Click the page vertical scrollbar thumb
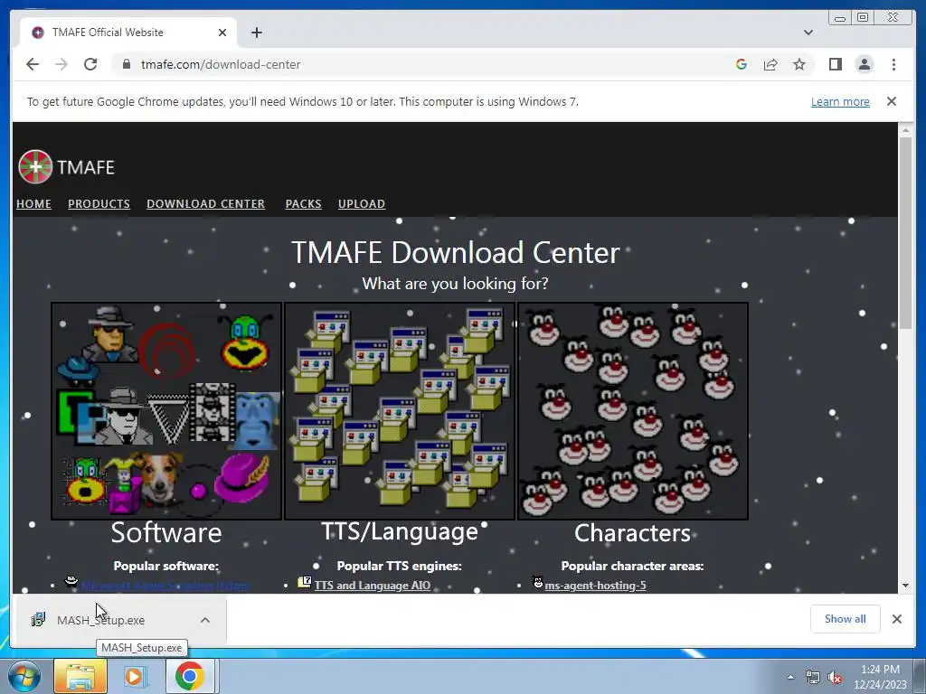This screenshot has height=694, width=926. pyautogui.click(x=905, y=233)
